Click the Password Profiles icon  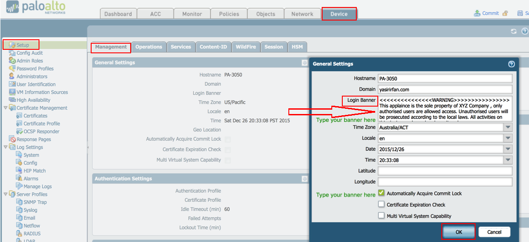pyautogui.click(x=12, y=69)
